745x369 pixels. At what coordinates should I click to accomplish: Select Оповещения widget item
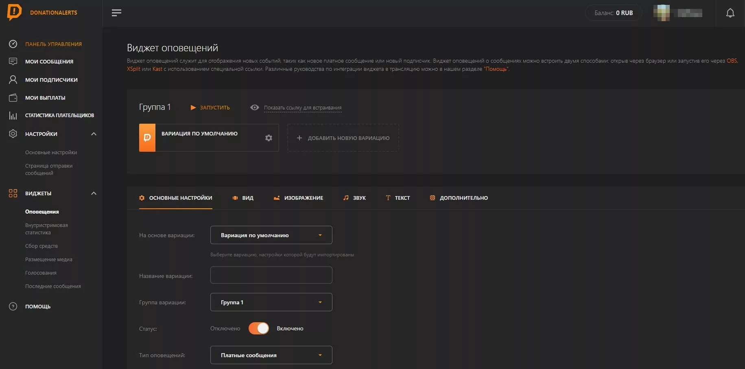pyautogui.click(x=42, y=212)
